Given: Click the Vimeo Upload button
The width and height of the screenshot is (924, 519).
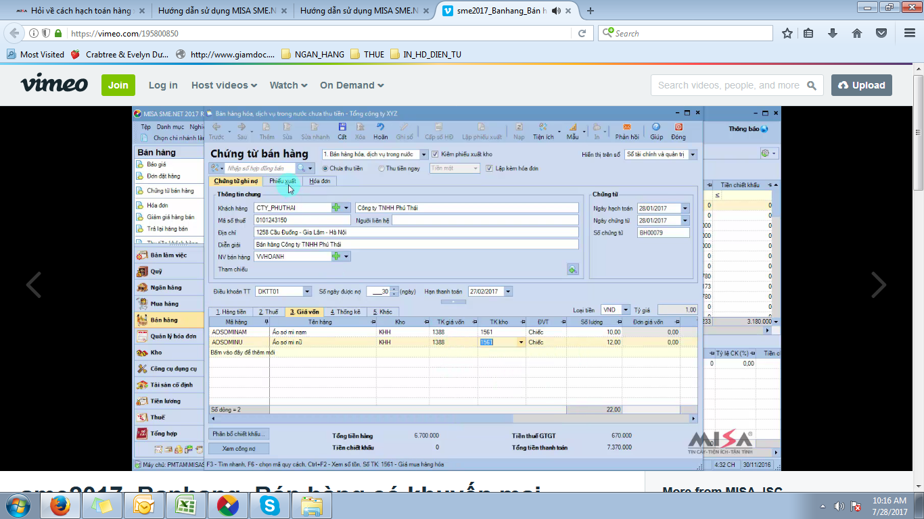Looking at the screenshot, I should point(862,85).
